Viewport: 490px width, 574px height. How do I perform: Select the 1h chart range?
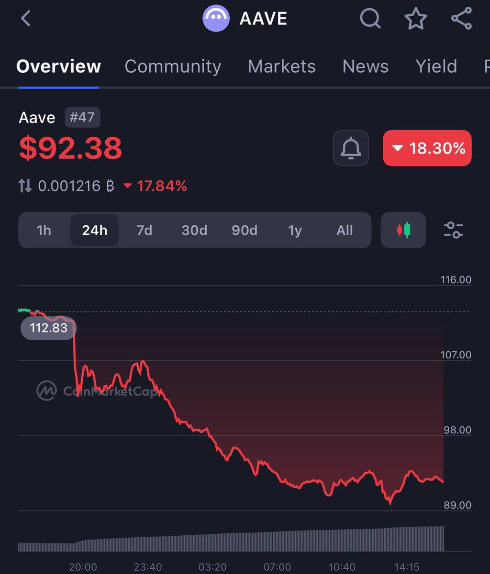[44, 231]
